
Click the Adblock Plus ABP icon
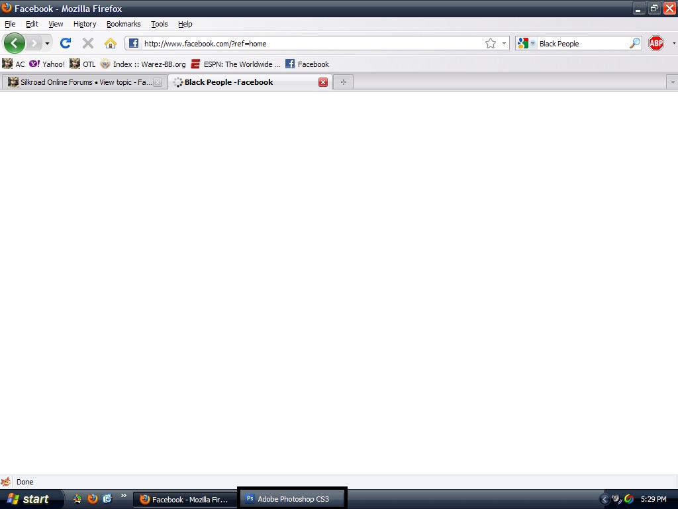[655, 44]
